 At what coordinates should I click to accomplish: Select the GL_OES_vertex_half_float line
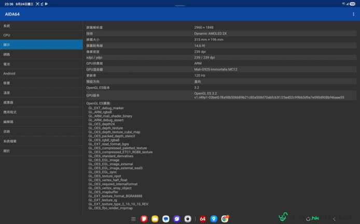(108, 180)
